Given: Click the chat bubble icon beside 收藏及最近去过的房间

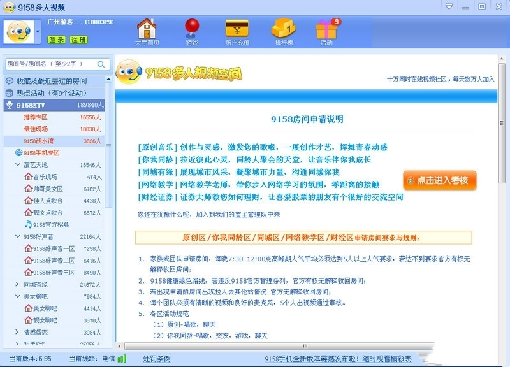Looking at the screenshot, I should (10, 81).
